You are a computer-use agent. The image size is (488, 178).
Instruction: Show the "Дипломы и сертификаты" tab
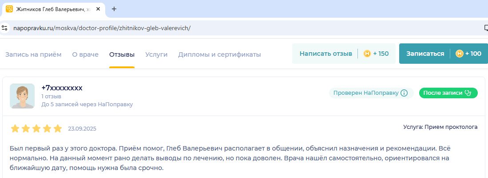[x=219, y=54]
